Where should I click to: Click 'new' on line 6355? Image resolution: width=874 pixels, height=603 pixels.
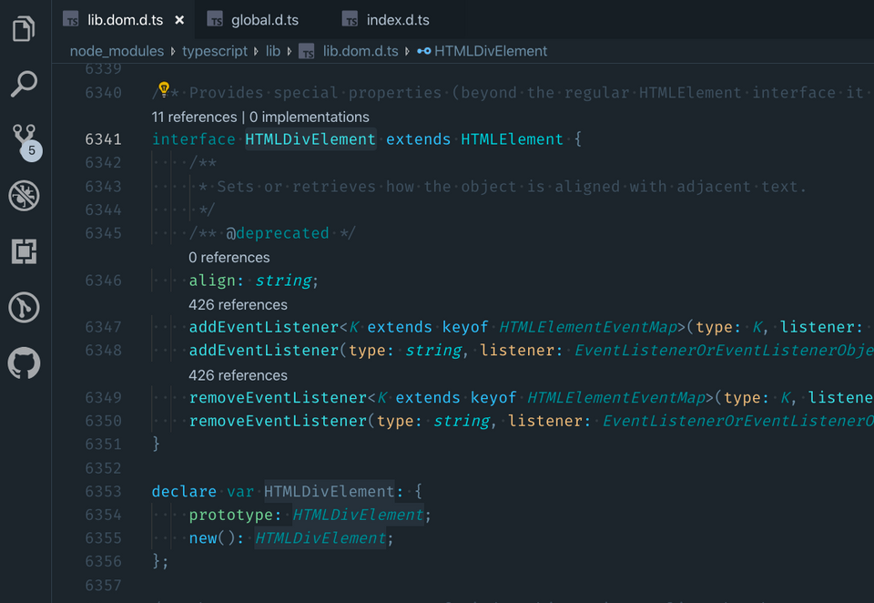point(203,538)
